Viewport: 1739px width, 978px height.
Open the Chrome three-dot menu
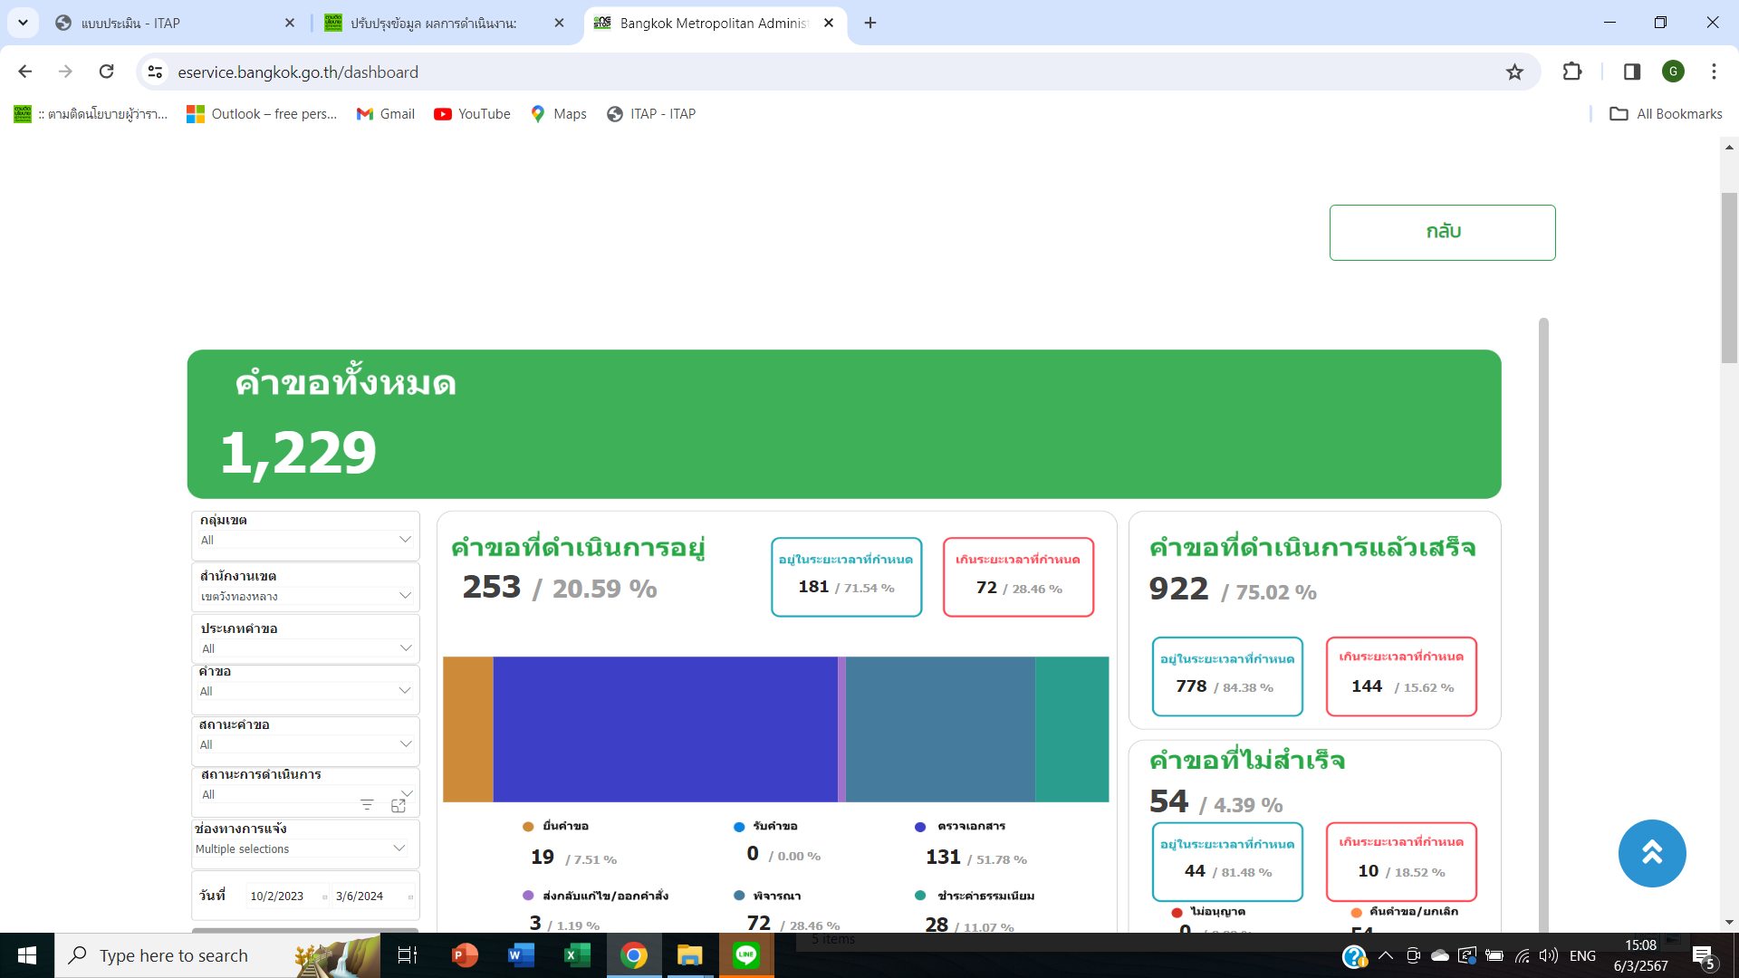point(1714,72)
